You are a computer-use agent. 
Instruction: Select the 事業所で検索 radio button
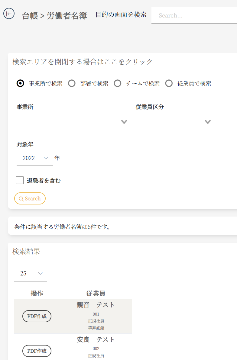coord(20,83)
